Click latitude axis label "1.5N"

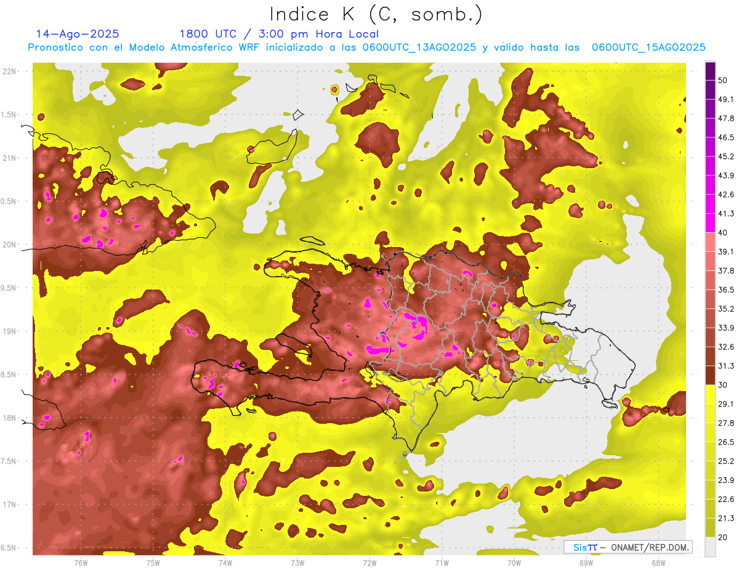click(9, 115)
